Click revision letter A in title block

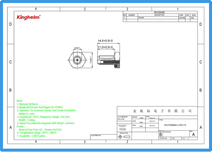coord(193,134)
